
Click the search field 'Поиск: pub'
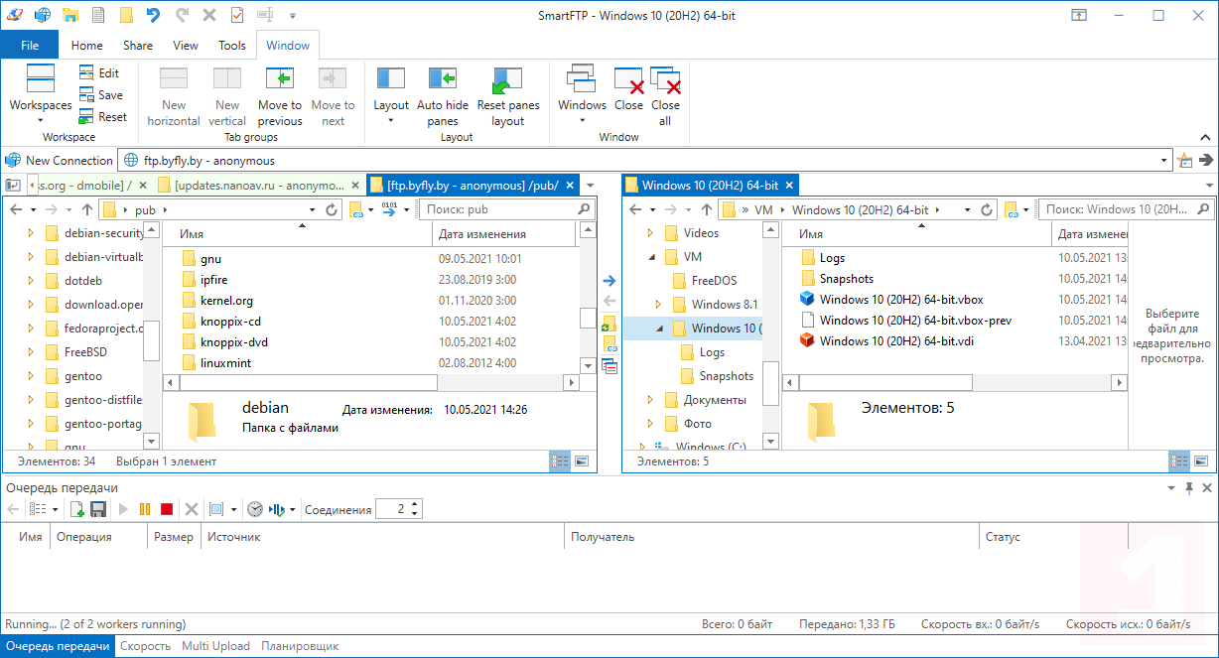click(505, 209)
